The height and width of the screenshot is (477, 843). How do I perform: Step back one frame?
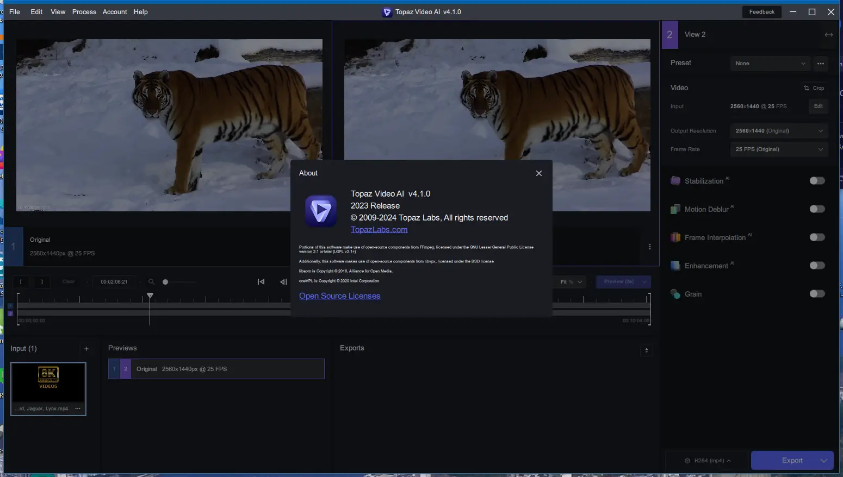click(283, 282)
